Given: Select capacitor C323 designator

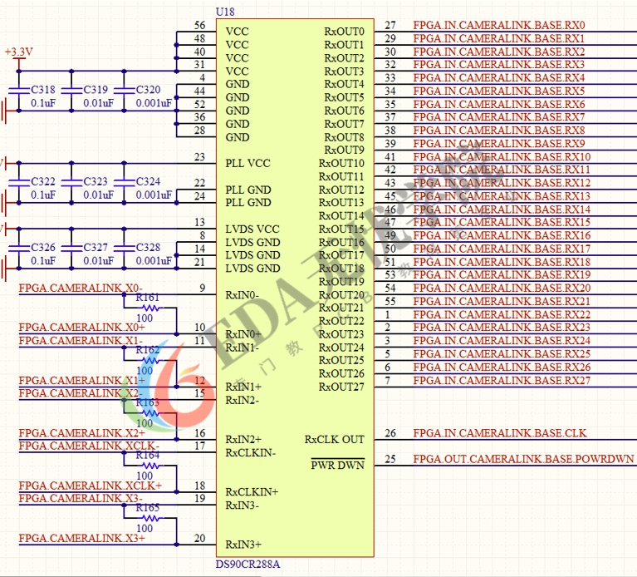Looking at the screenshot, I should [96, 181].
